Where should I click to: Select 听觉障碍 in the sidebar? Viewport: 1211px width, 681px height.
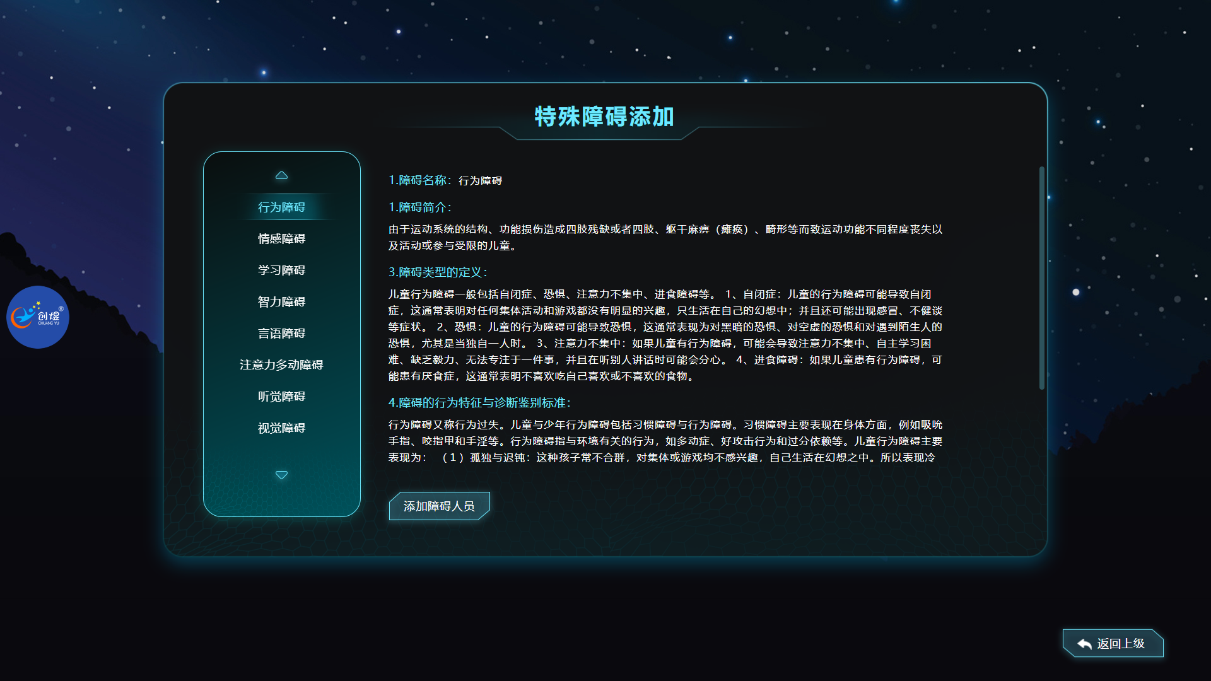pyautogui.click(x=281, y=396)
